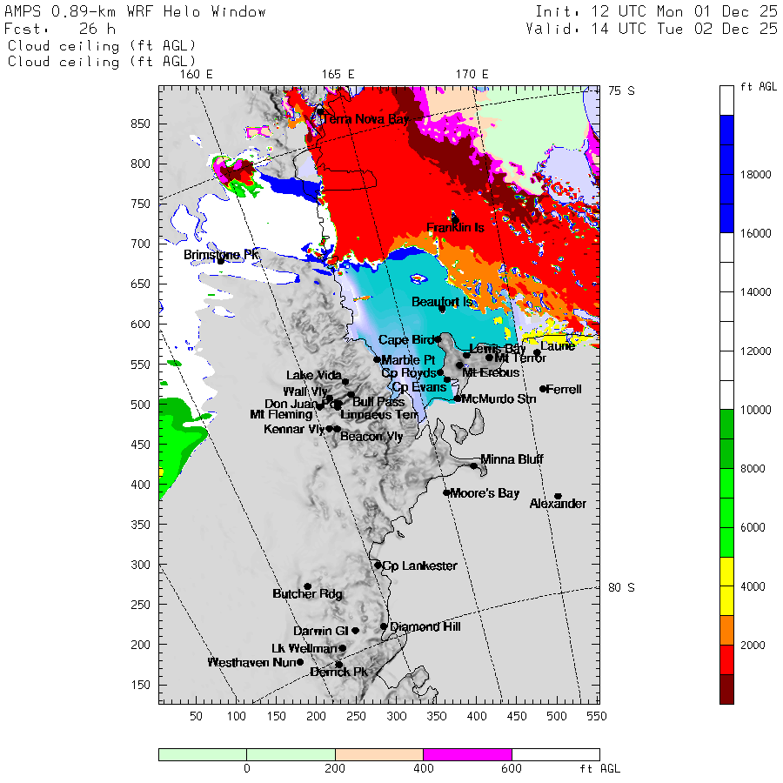Click the 'Cp Evans' label

[419, 387]
